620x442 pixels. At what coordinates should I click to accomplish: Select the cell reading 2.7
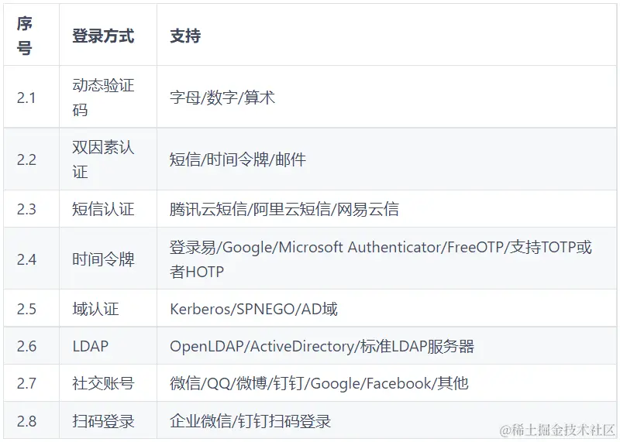[31, 382]
